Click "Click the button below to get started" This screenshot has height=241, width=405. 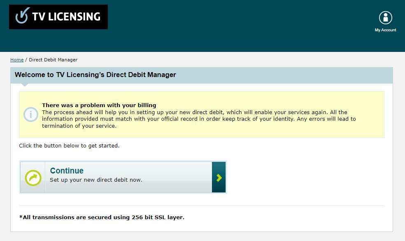tap(69, 146)
